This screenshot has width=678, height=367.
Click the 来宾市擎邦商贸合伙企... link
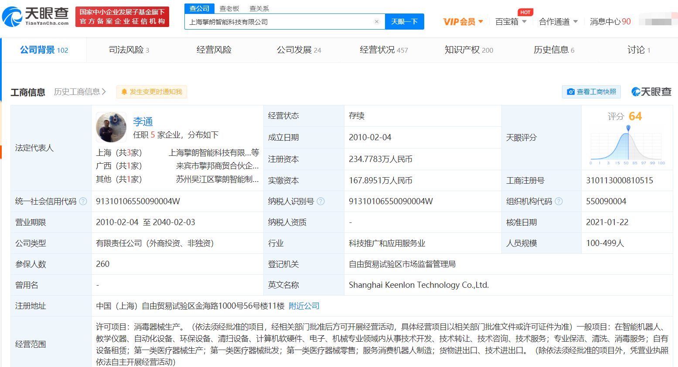pos(218,166)
